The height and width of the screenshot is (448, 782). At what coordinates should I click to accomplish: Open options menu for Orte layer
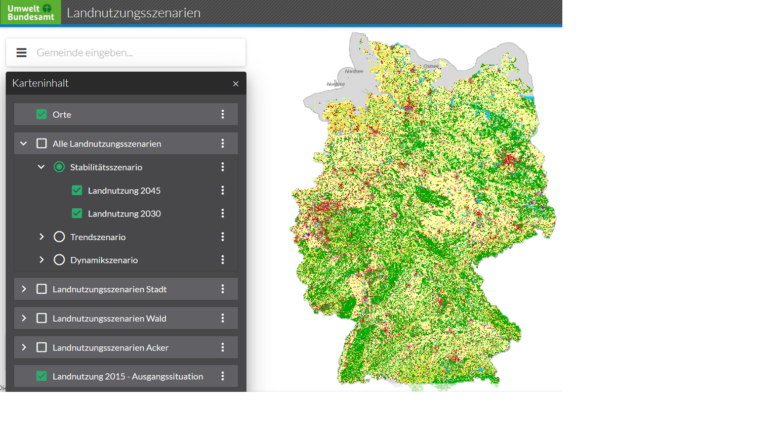pos(223,114)
